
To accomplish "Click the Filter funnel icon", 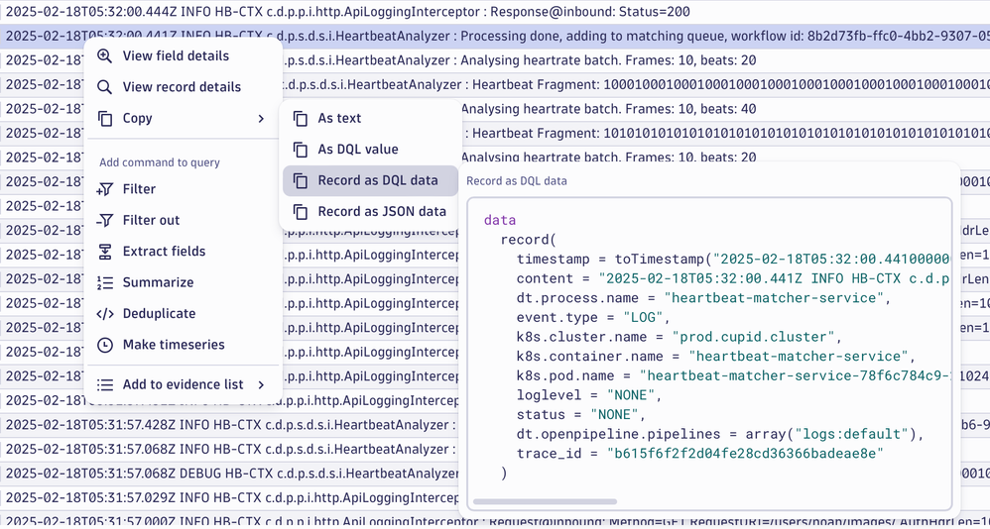I will [x=105, y=189].
